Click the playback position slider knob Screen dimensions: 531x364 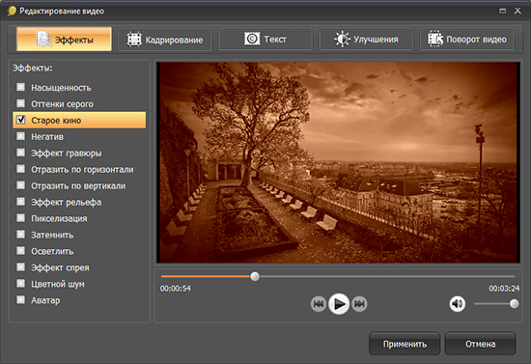(255, 277)
